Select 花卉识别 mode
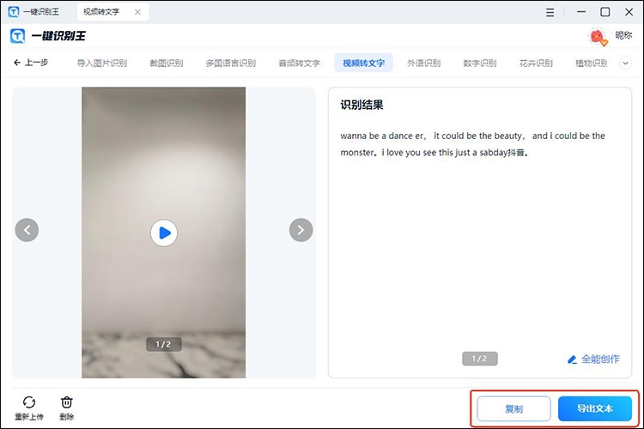The height and width of the screenshot is (429, 644). click(x=536, y=63)
